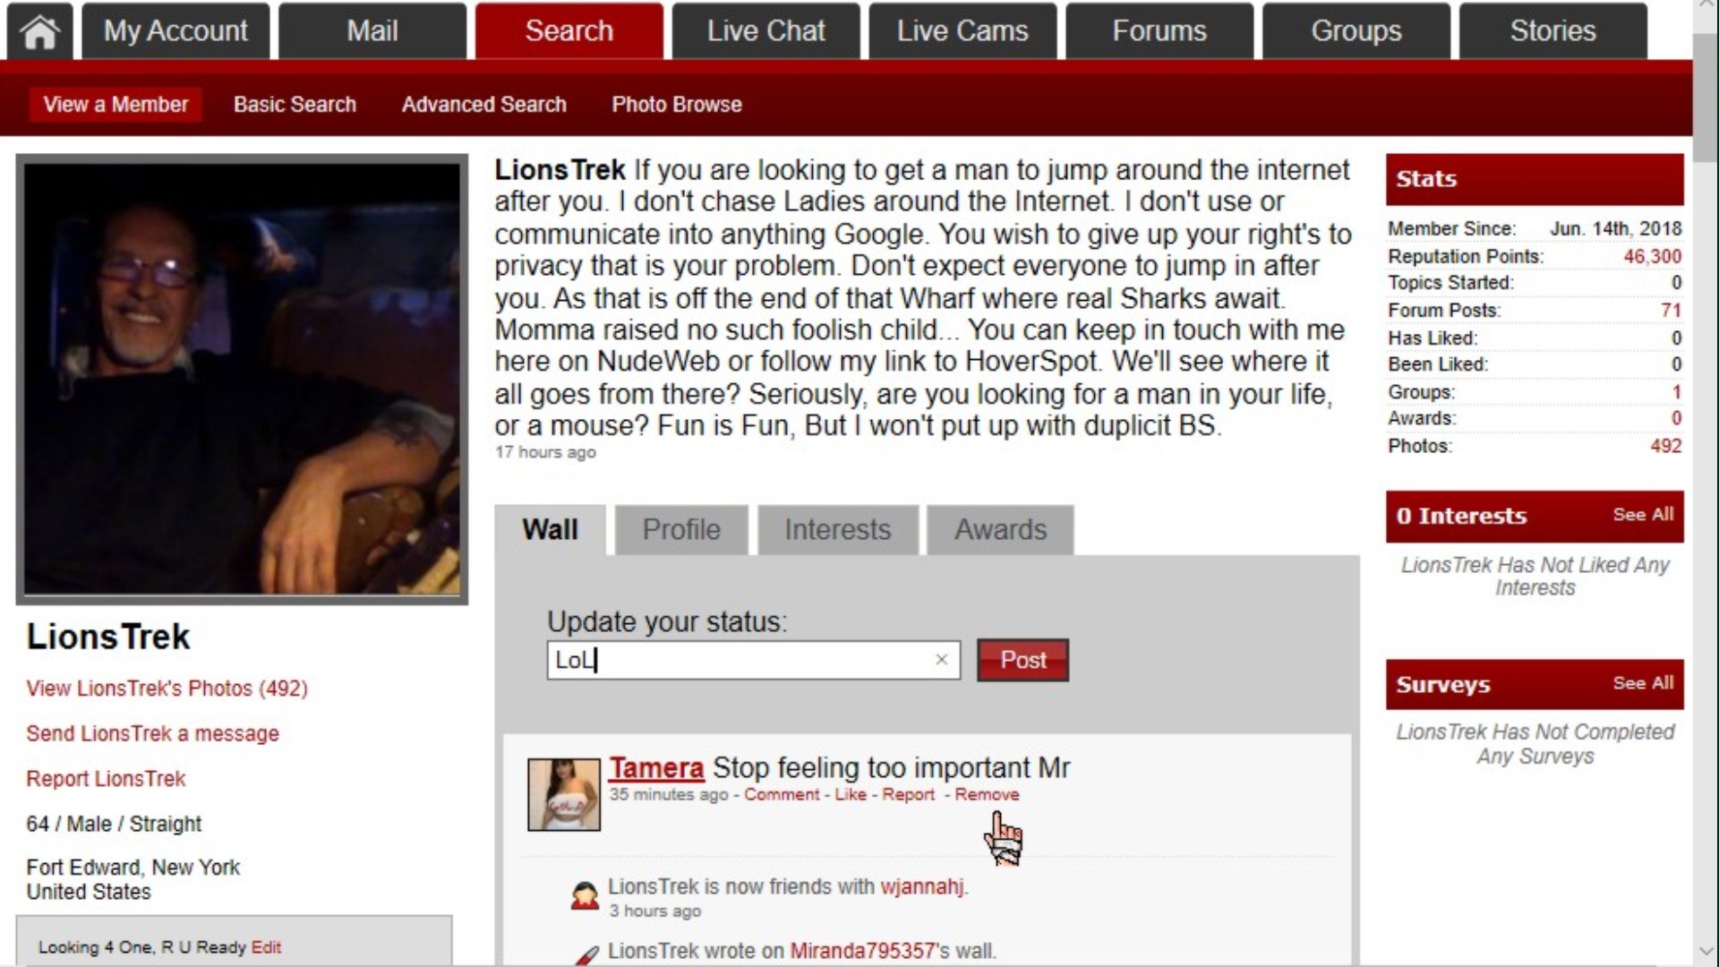This screenshot has height=967, width=1719.
Task: See All in the Interests panel
Action: click(x=1643, y=515)
